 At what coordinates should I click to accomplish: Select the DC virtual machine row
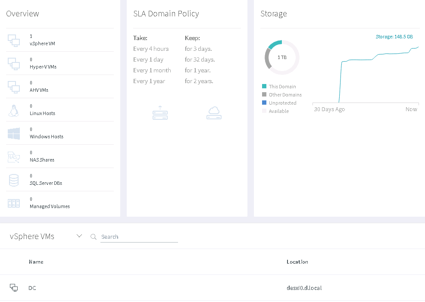172,288
